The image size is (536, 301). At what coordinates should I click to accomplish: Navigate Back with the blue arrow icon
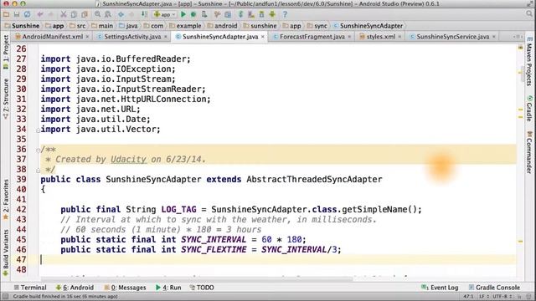pos(121,14)
